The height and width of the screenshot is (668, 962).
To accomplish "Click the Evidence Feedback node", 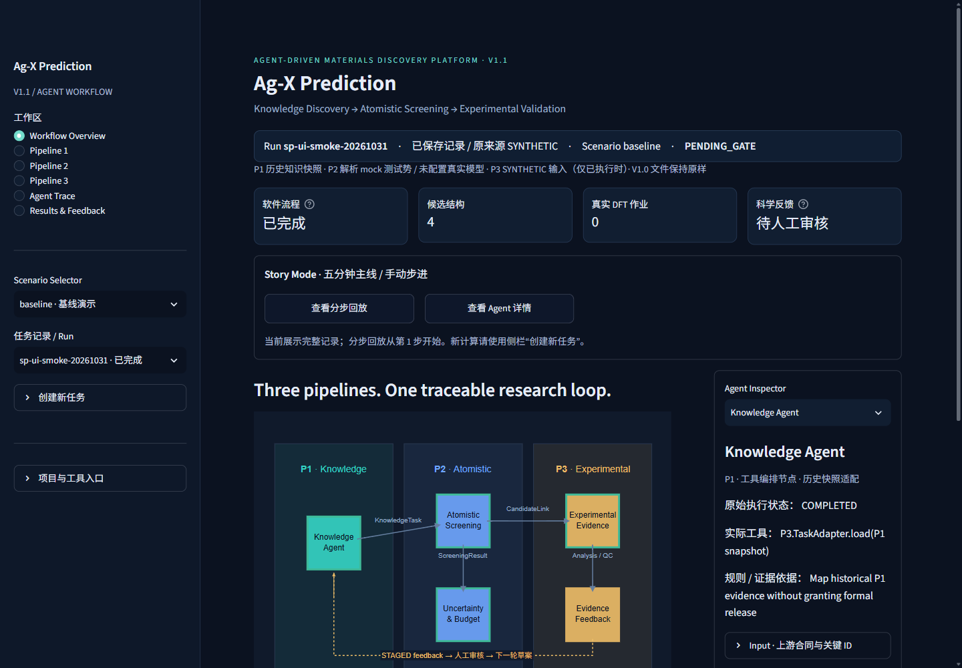I will [x=593, y=615].
